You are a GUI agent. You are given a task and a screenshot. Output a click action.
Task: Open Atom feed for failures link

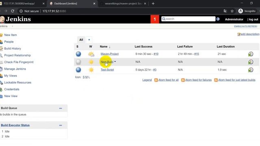click(198, 80)
